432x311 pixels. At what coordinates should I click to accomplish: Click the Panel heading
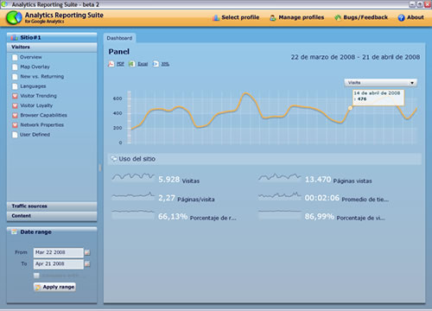tap(118, 52)
